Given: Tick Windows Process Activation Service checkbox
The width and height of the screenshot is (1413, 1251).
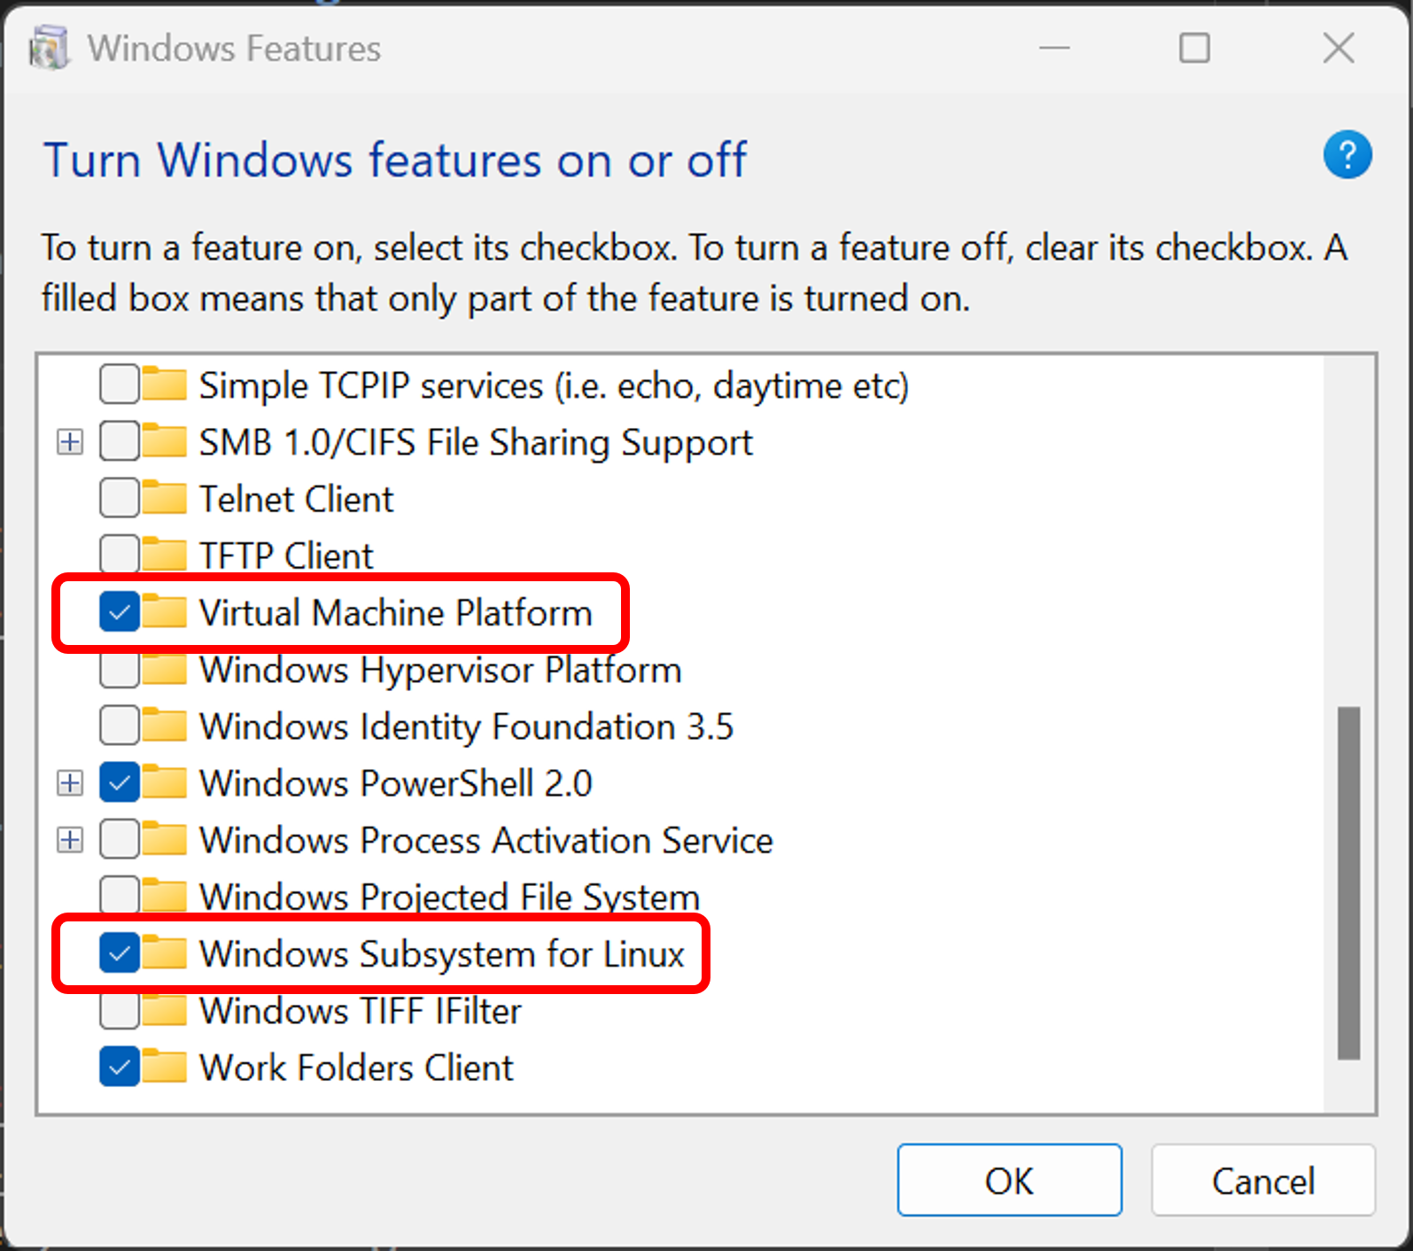Looking at the screenshot, I should (x=120, y=839).
